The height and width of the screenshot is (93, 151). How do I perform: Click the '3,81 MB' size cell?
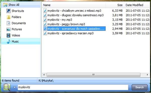click(117, 15)
